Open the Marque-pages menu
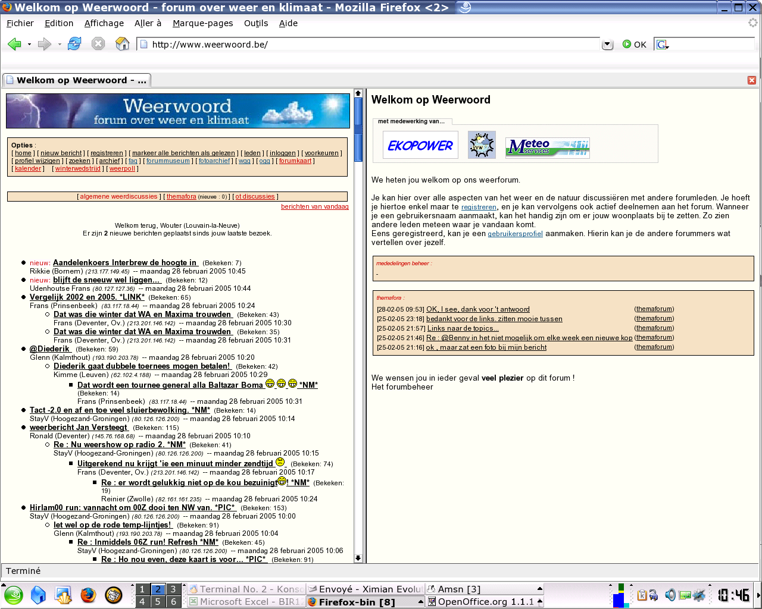The width and height of the screenshot is (762, 609). (203, 23)
